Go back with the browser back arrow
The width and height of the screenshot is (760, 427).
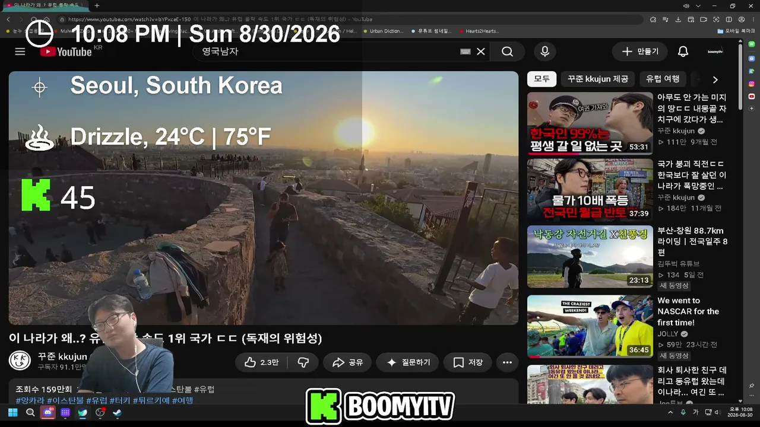point(8,20)
